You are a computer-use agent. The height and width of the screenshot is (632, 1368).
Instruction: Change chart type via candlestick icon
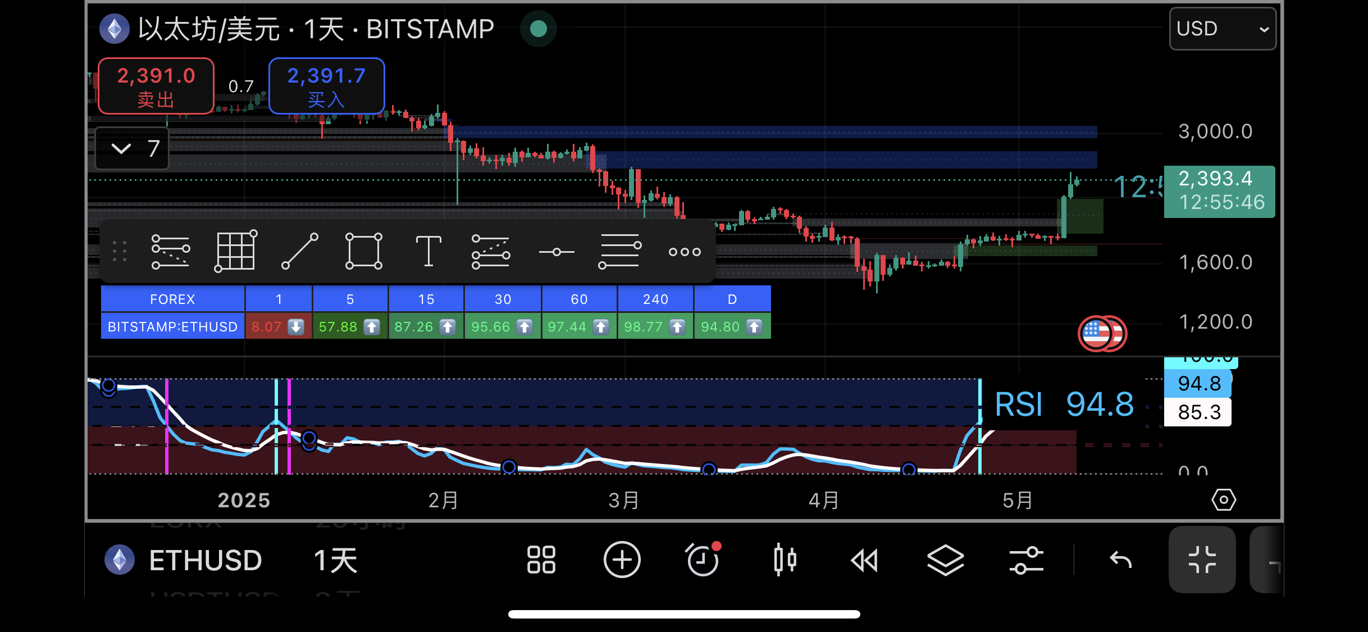click(785, 560)
